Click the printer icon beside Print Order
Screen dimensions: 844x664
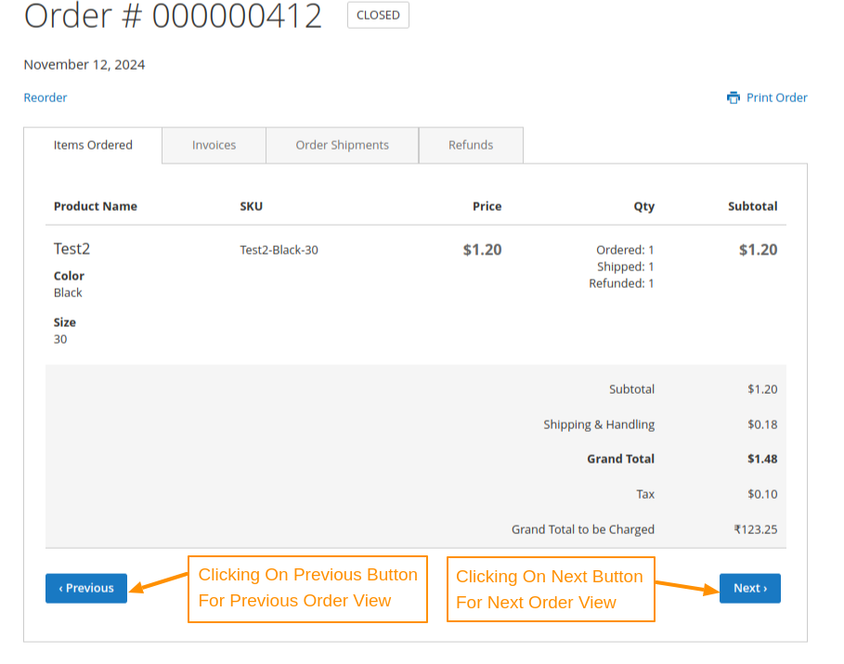733,97
